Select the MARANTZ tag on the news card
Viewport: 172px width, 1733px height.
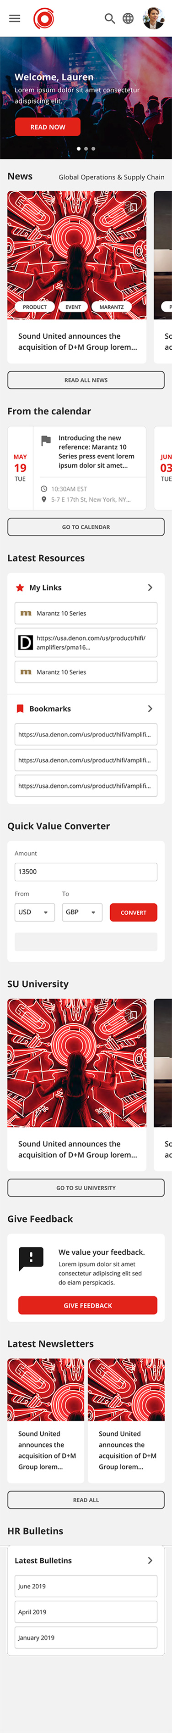pyautogui.click(x=111, y=307)
